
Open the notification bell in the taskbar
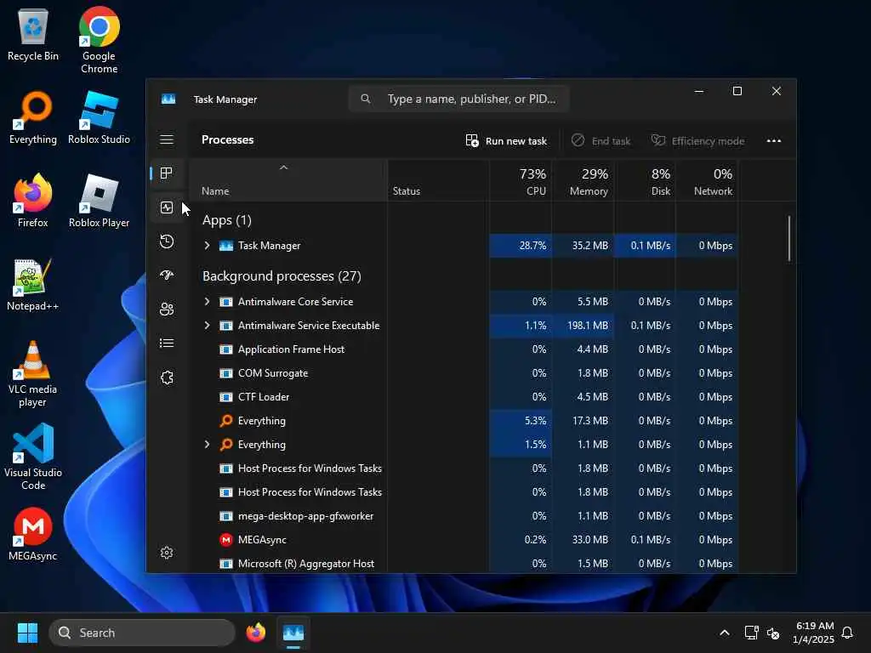848,633
